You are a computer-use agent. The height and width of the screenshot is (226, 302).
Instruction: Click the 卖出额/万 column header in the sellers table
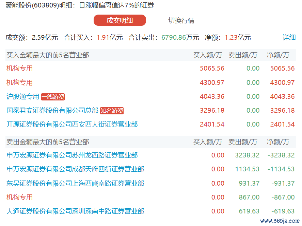click(243, 142)
